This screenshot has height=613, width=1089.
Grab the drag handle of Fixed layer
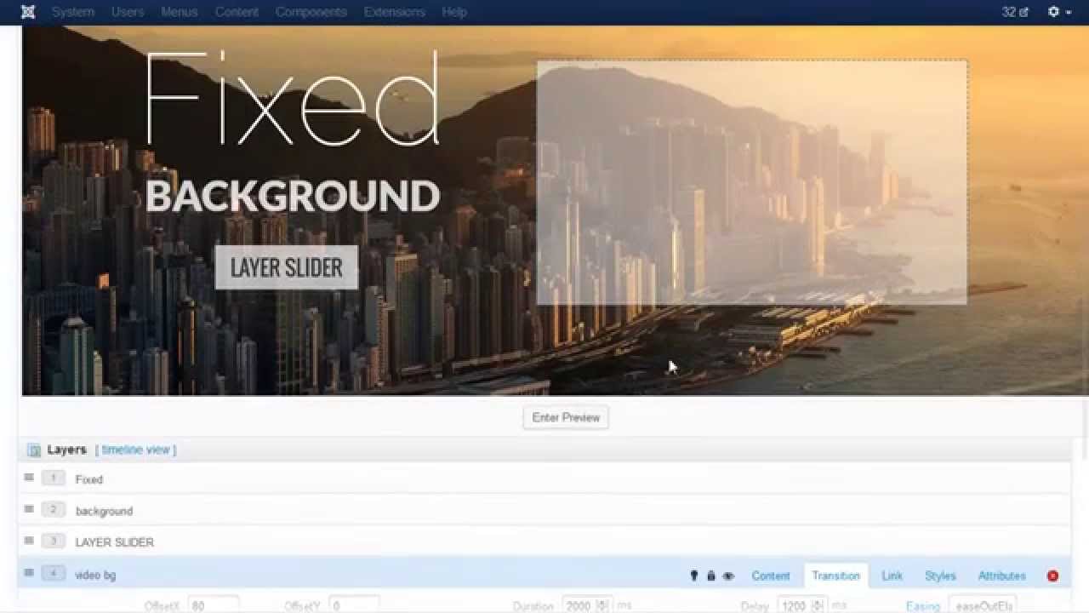pyautogui.click(x=29, y=478)
